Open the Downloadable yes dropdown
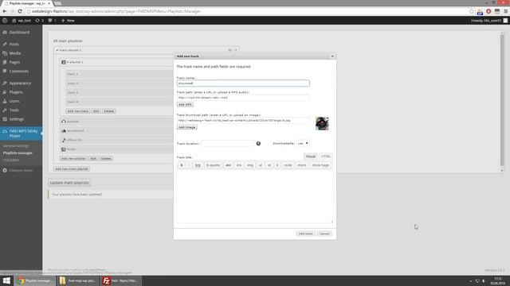The height and width of the screenshot is (286, 510). click(x=303, y=143)
